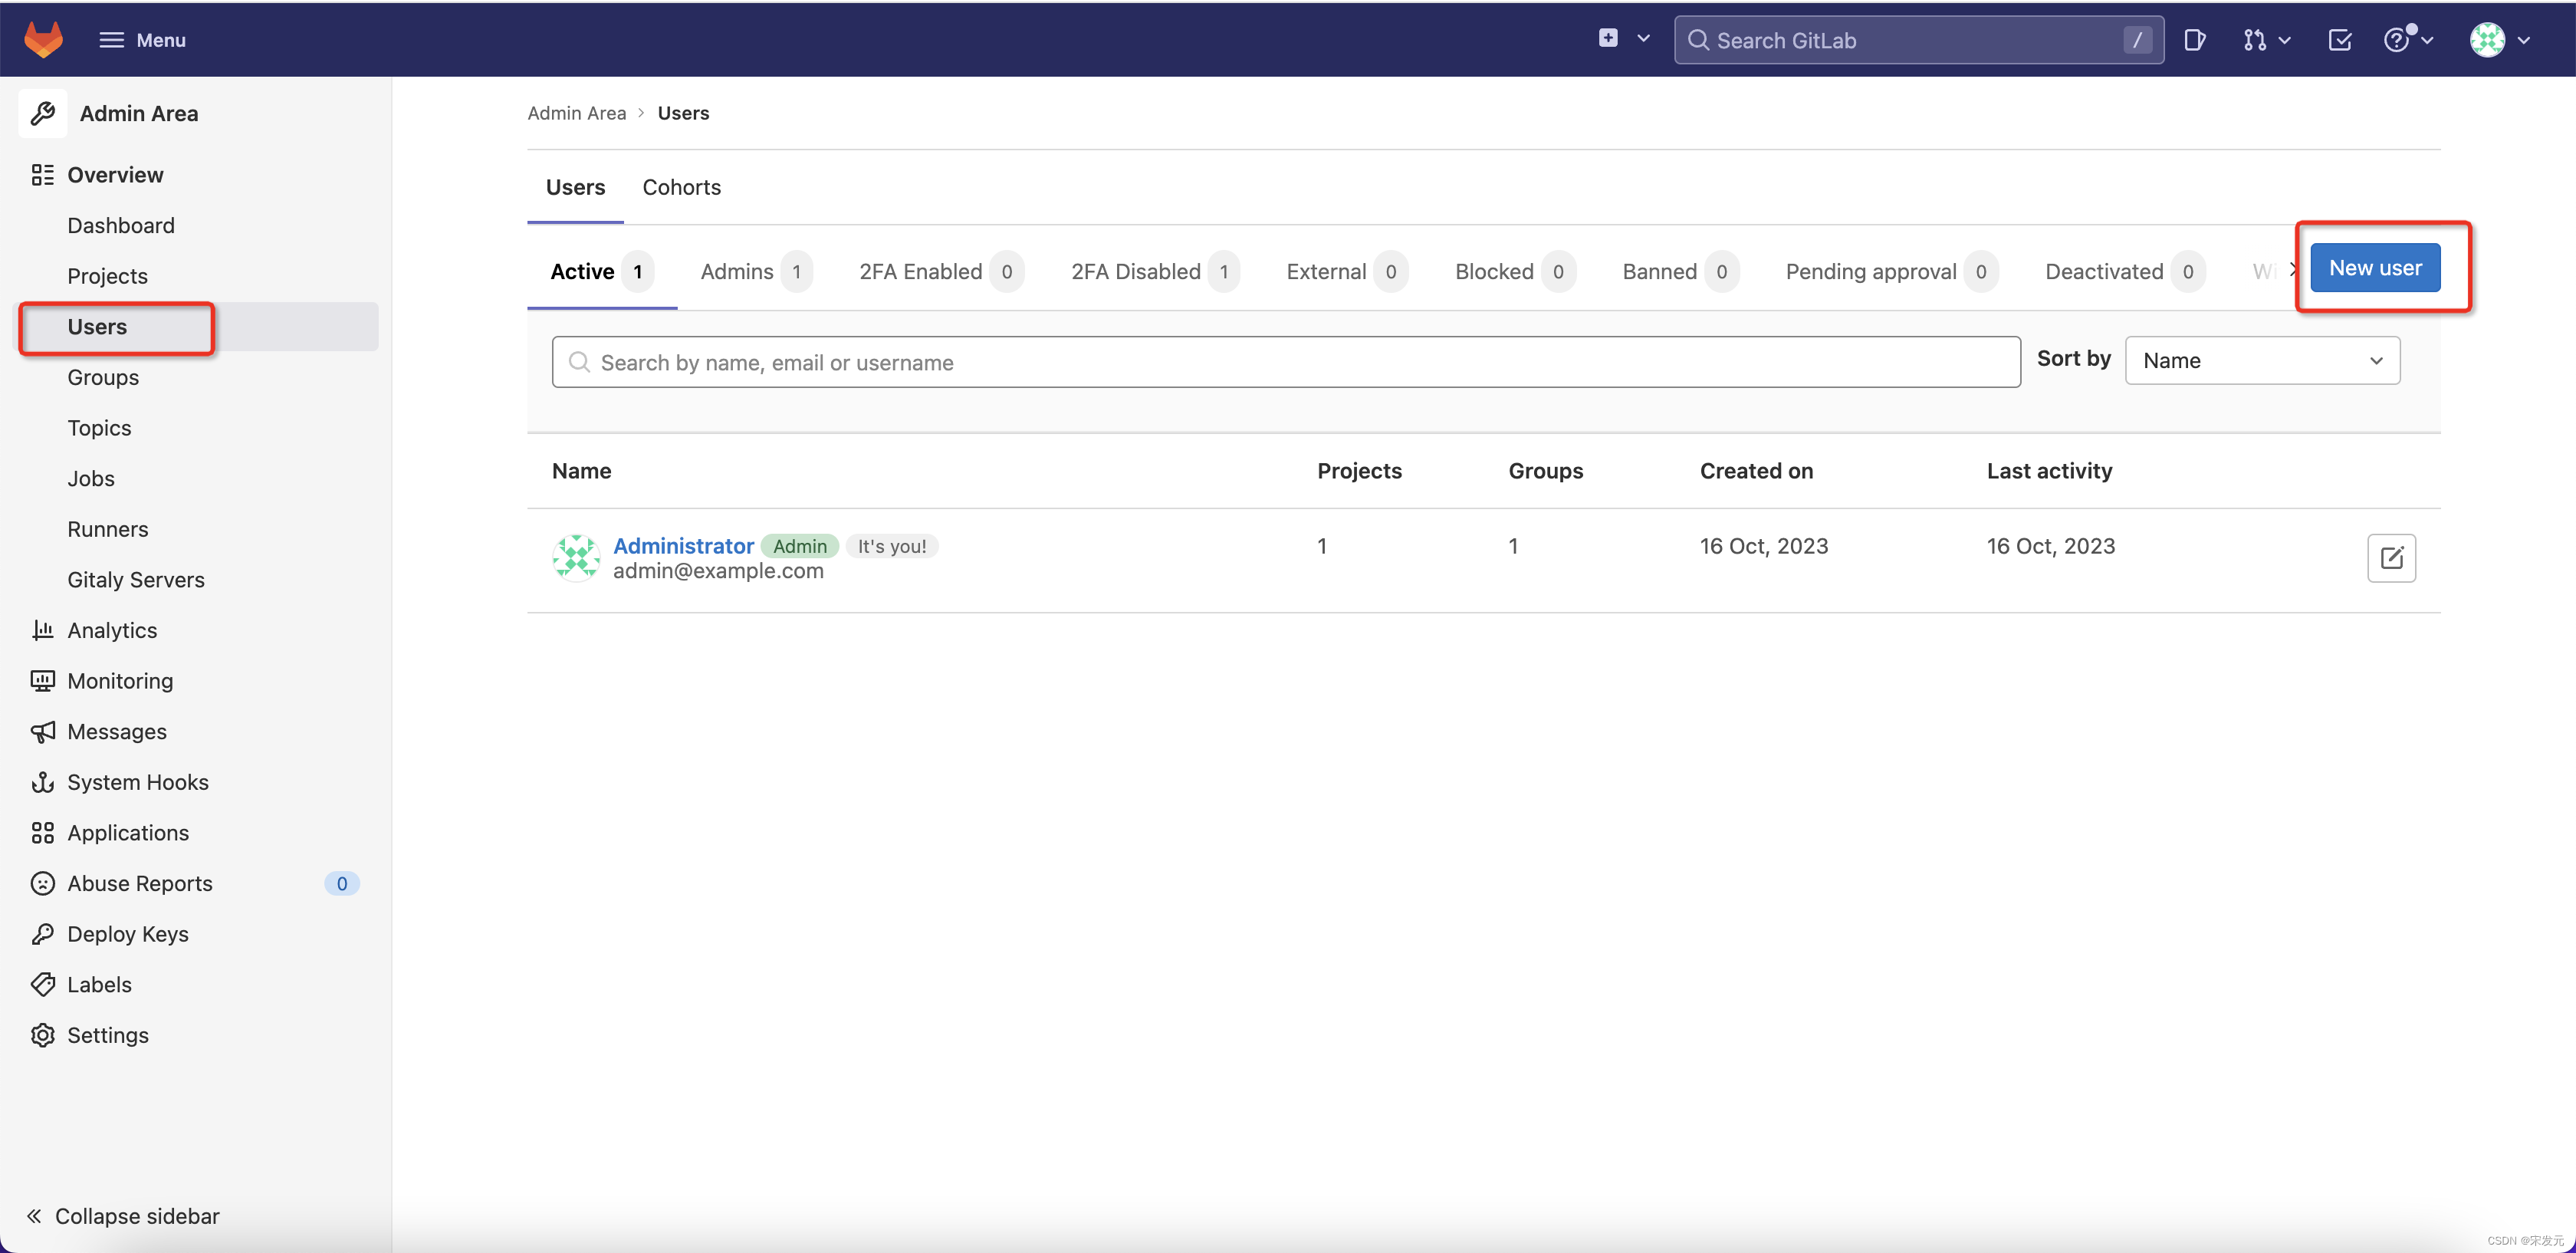Click the Administrator row avatar
This screenshot has width=2576, height=1253.
[x=576, y=558]
